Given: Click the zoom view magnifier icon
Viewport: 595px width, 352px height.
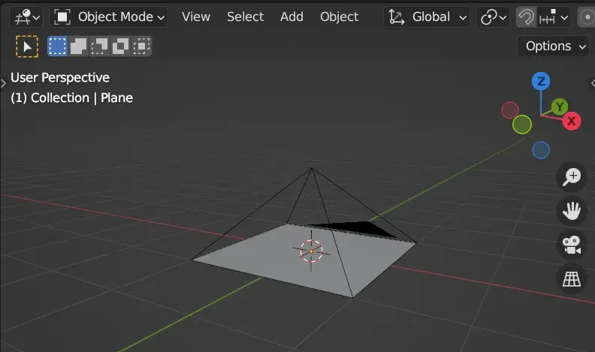Looking at the screenshot, I should click(572, 176).
